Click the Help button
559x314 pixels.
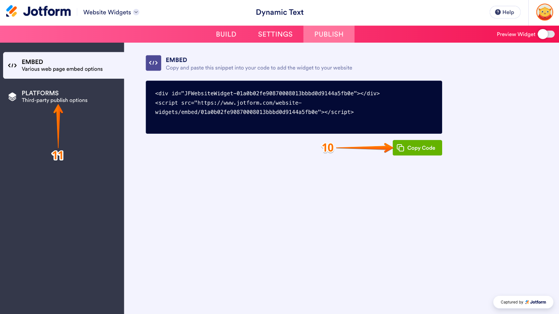click(x=505, y=12)
